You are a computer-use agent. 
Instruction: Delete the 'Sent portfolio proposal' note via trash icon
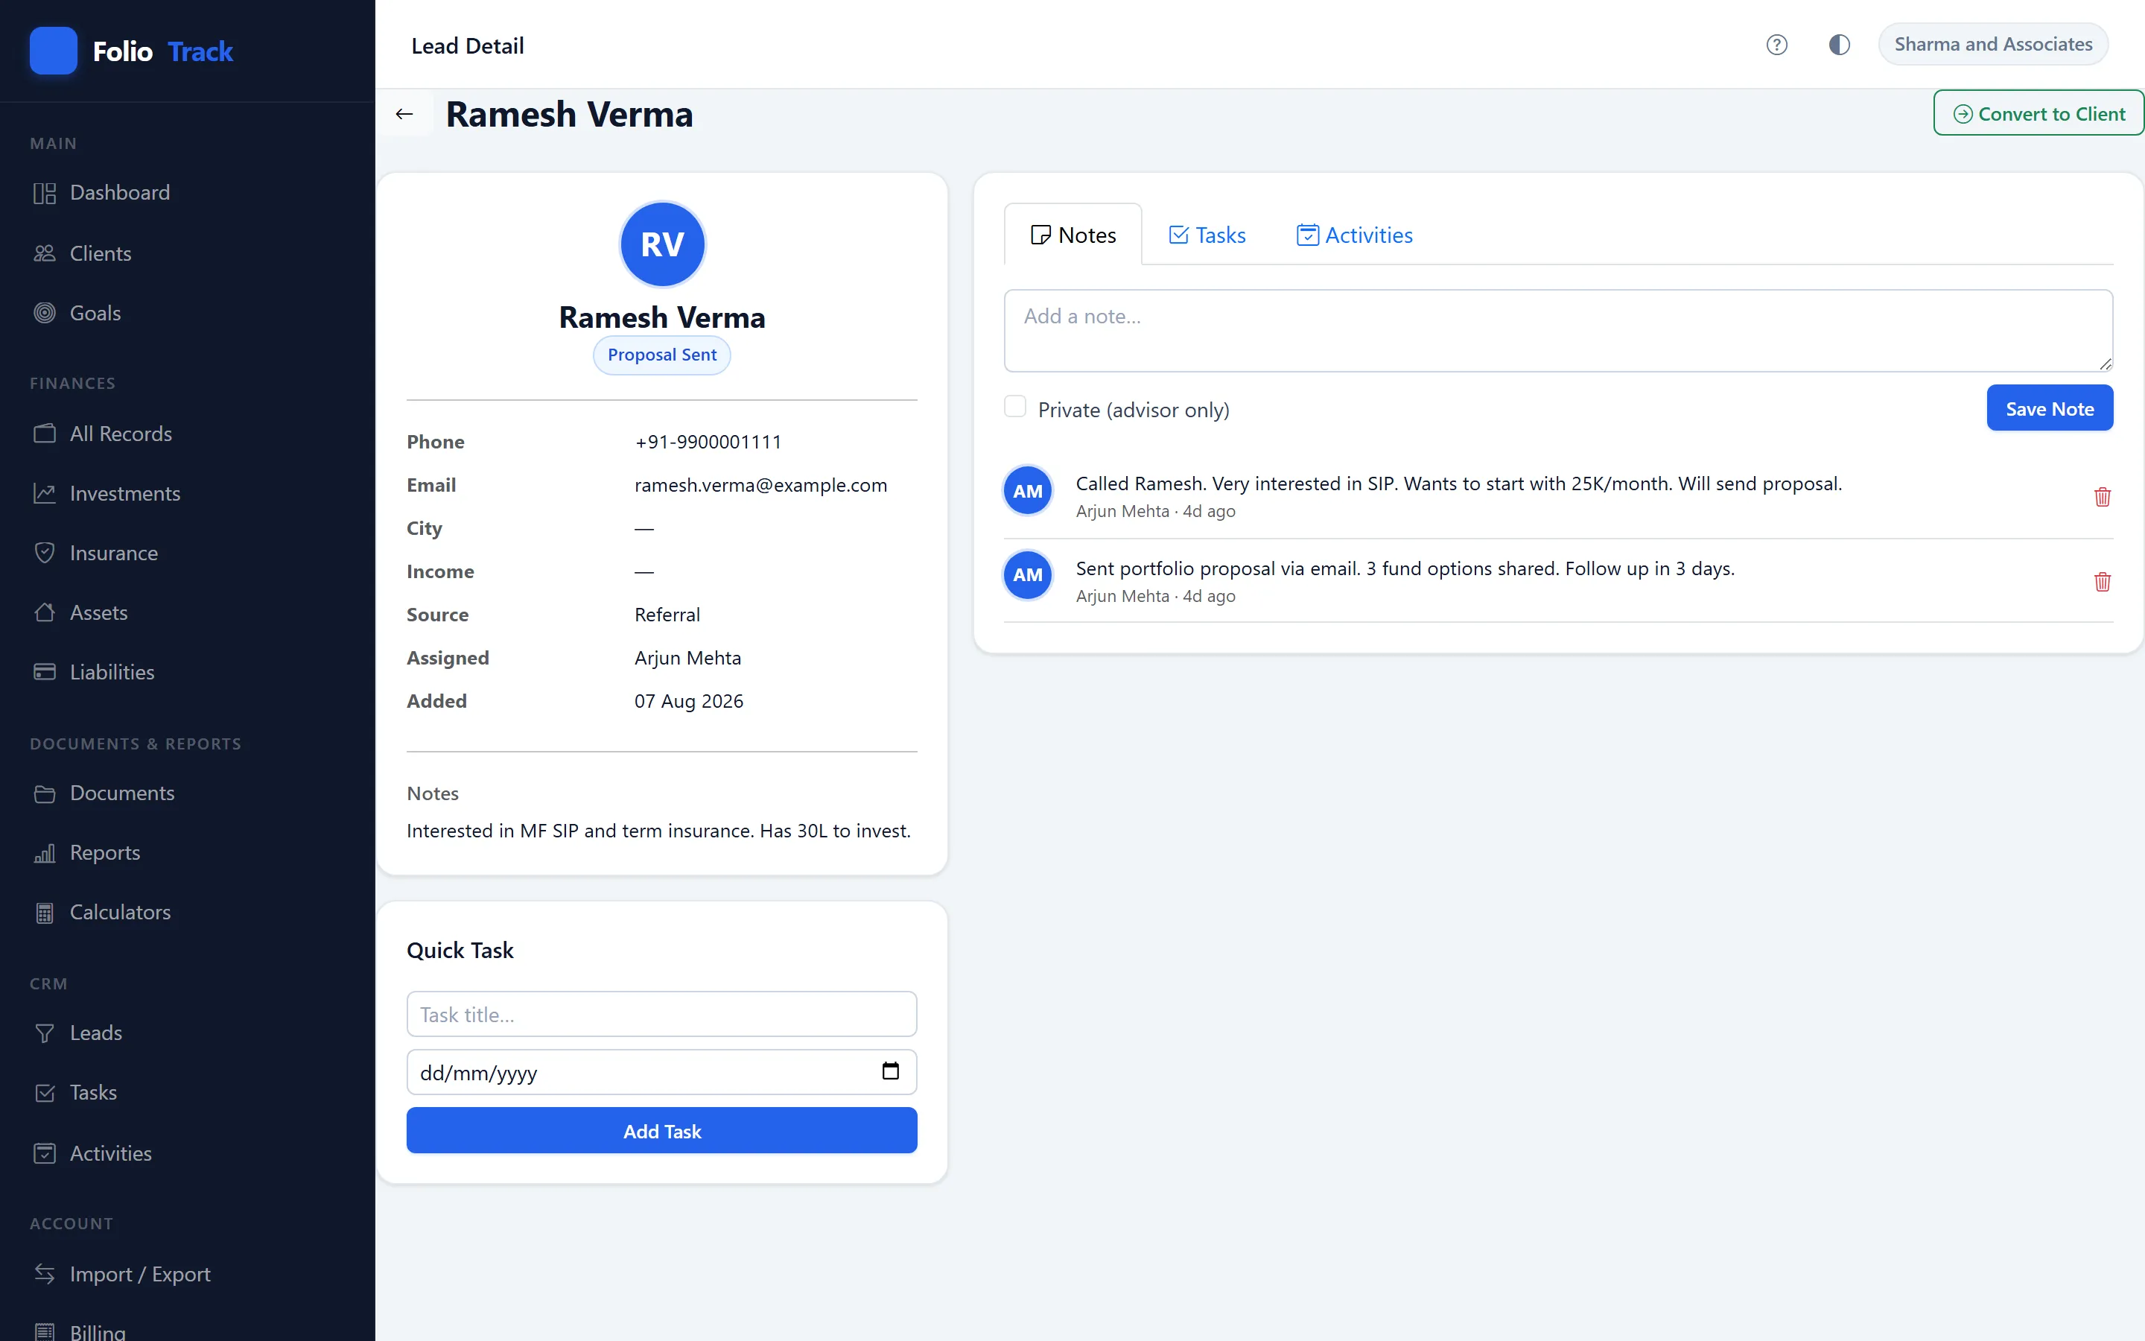2102,582
